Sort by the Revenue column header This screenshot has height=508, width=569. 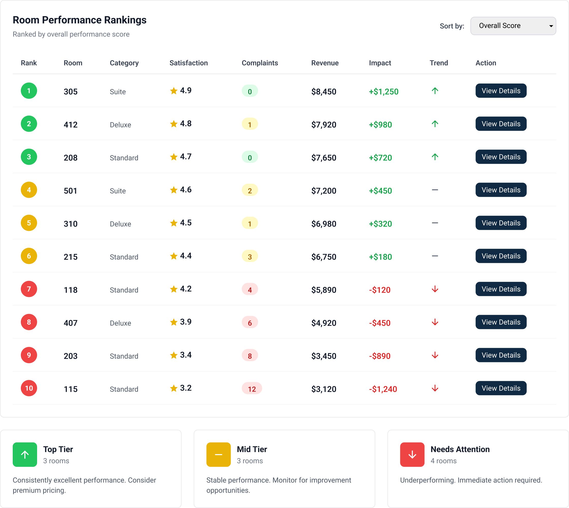325,63
